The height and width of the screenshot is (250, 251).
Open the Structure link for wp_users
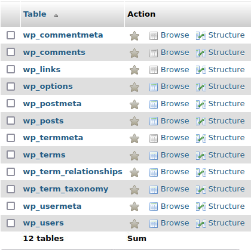coord(226,223)
